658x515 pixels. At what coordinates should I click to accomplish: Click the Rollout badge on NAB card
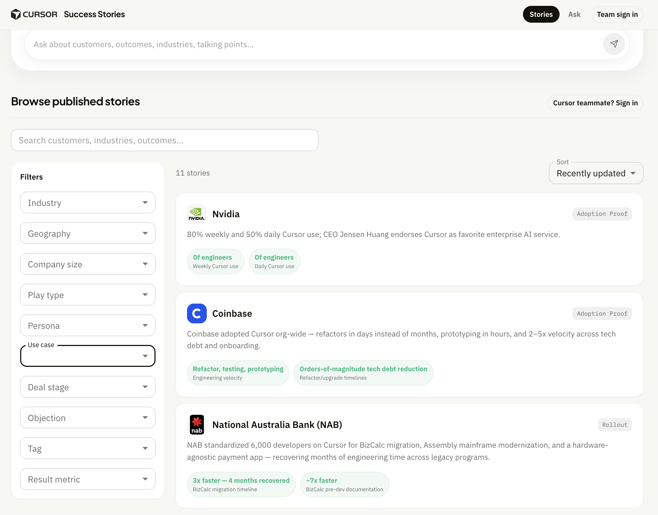[615, 425]
